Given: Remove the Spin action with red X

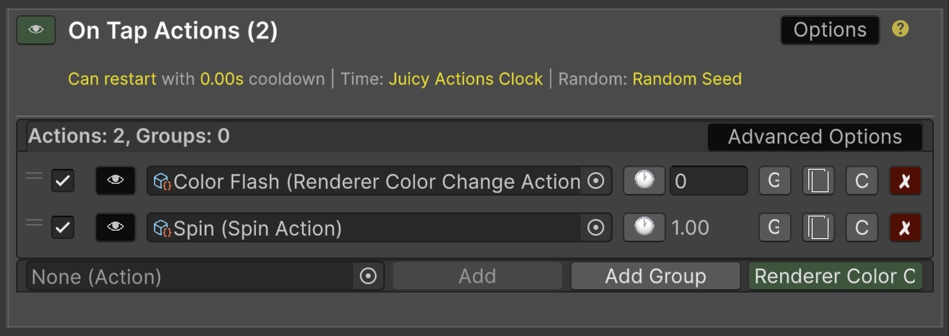Looking at the screenshot, I should click(905, 227).
